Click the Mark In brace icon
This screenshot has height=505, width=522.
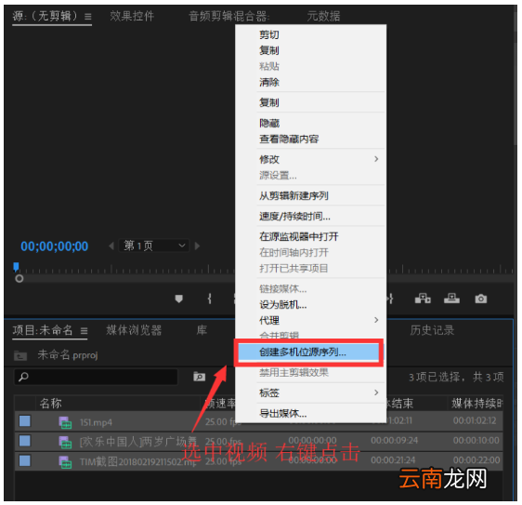coord(209,299)
